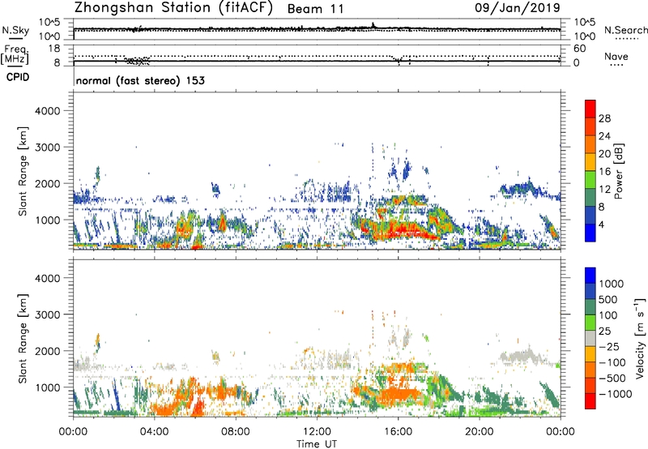Click the 08:00 time tick label
This screenshot has width=648, height=449.
coord(235,432)
